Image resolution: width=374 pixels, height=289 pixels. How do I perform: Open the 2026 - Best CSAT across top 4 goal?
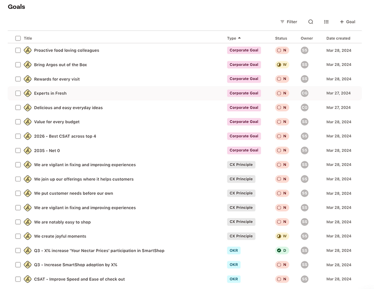65,136
